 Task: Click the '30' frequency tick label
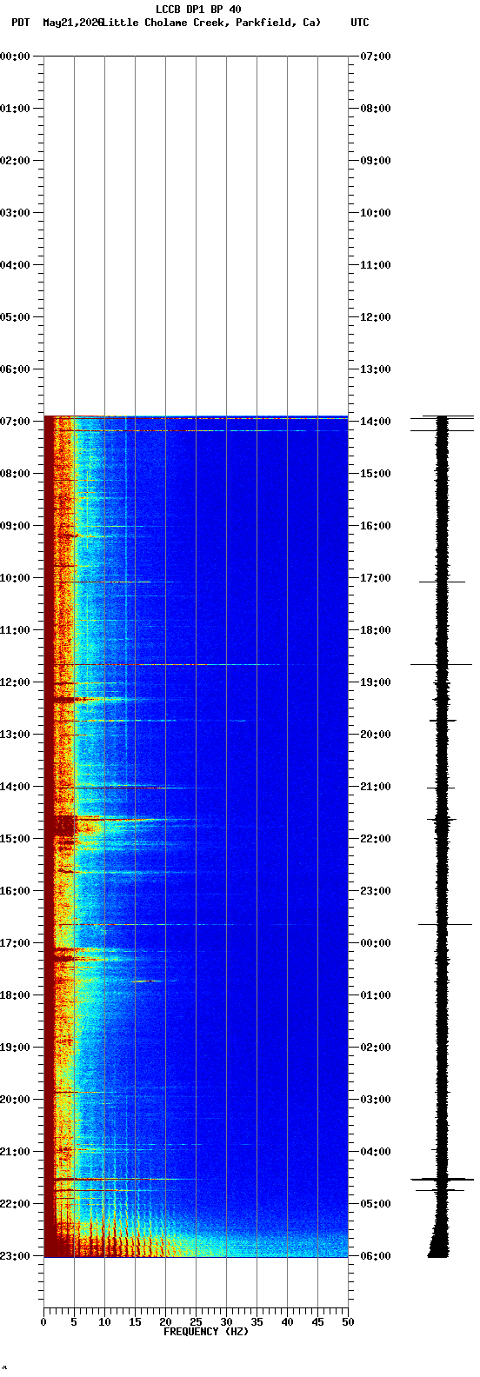pyautogui.click(x=226, y=1322)
